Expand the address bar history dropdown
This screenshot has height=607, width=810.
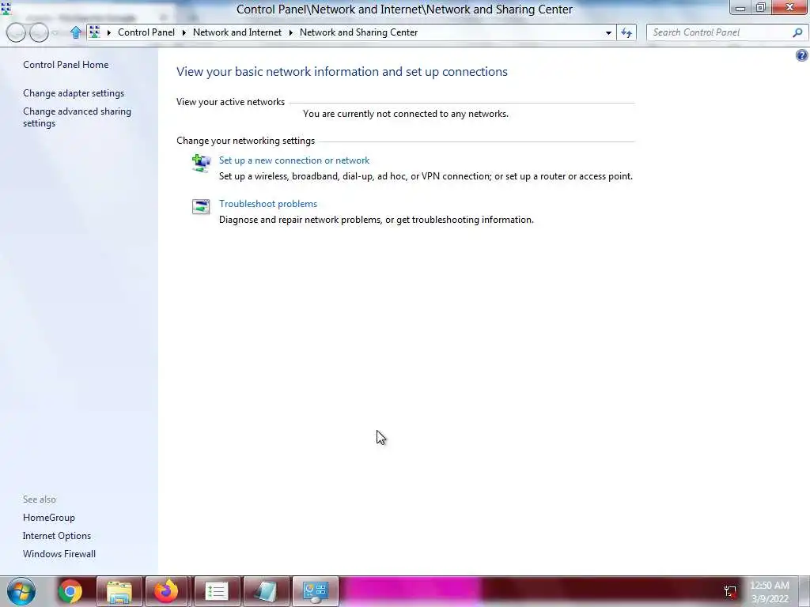pos(608,32)
